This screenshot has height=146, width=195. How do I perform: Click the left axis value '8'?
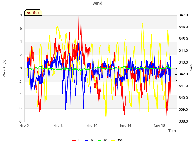tap(21, 15)
